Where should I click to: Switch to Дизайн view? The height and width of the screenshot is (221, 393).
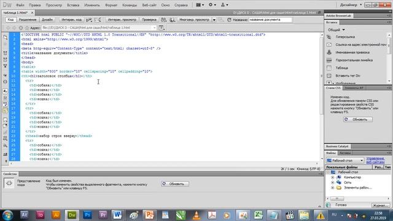click(x=47, y=20)
